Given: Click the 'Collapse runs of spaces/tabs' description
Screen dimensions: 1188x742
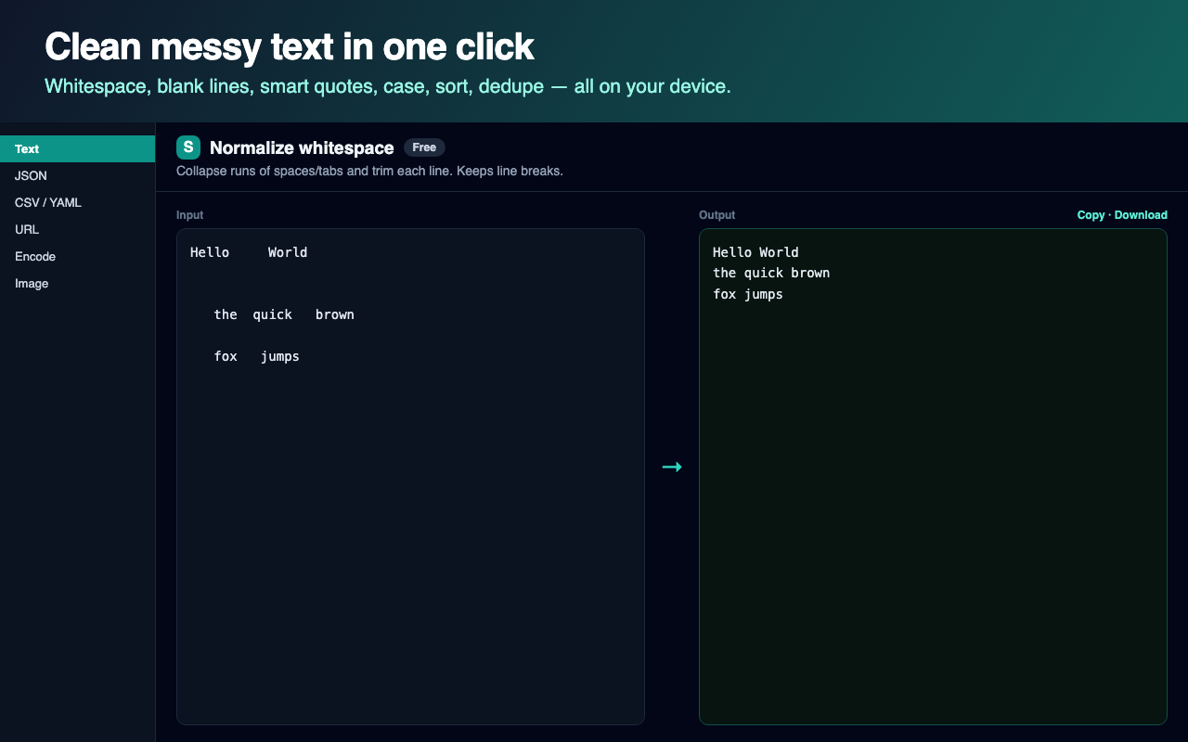Looking at the screenshot, I should (369, 172).
